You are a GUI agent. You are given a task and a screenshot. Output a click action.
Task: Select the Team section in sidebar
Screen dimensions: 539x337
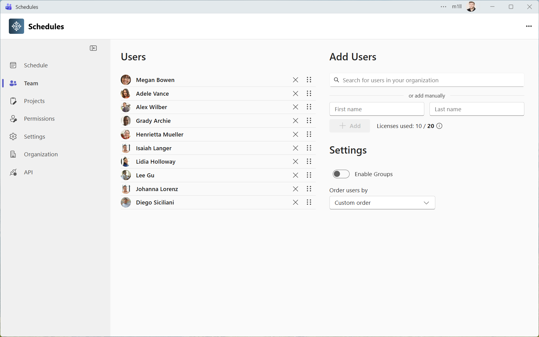pyautogui.click(x=31, y=83)
